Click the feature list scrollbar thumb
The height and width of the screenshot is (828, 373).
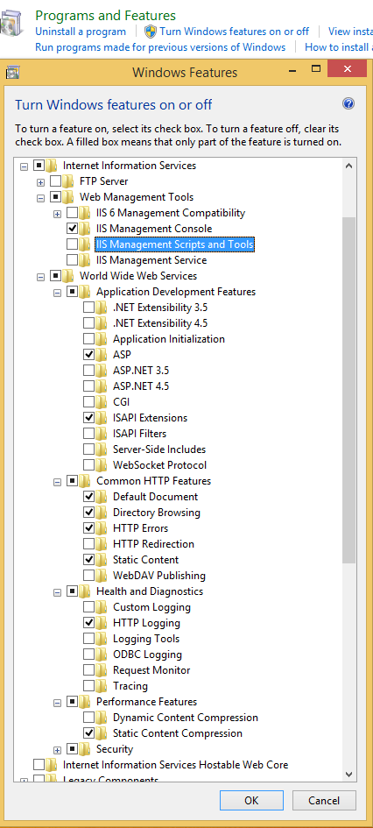(x=348, y=390)
